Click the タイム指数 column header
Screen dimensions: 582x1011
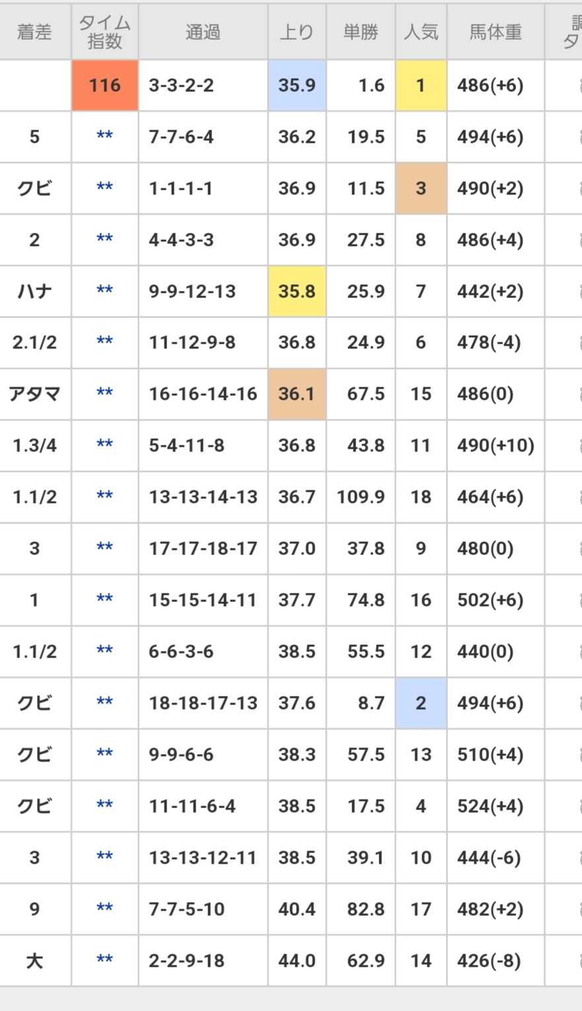[104, 32]
